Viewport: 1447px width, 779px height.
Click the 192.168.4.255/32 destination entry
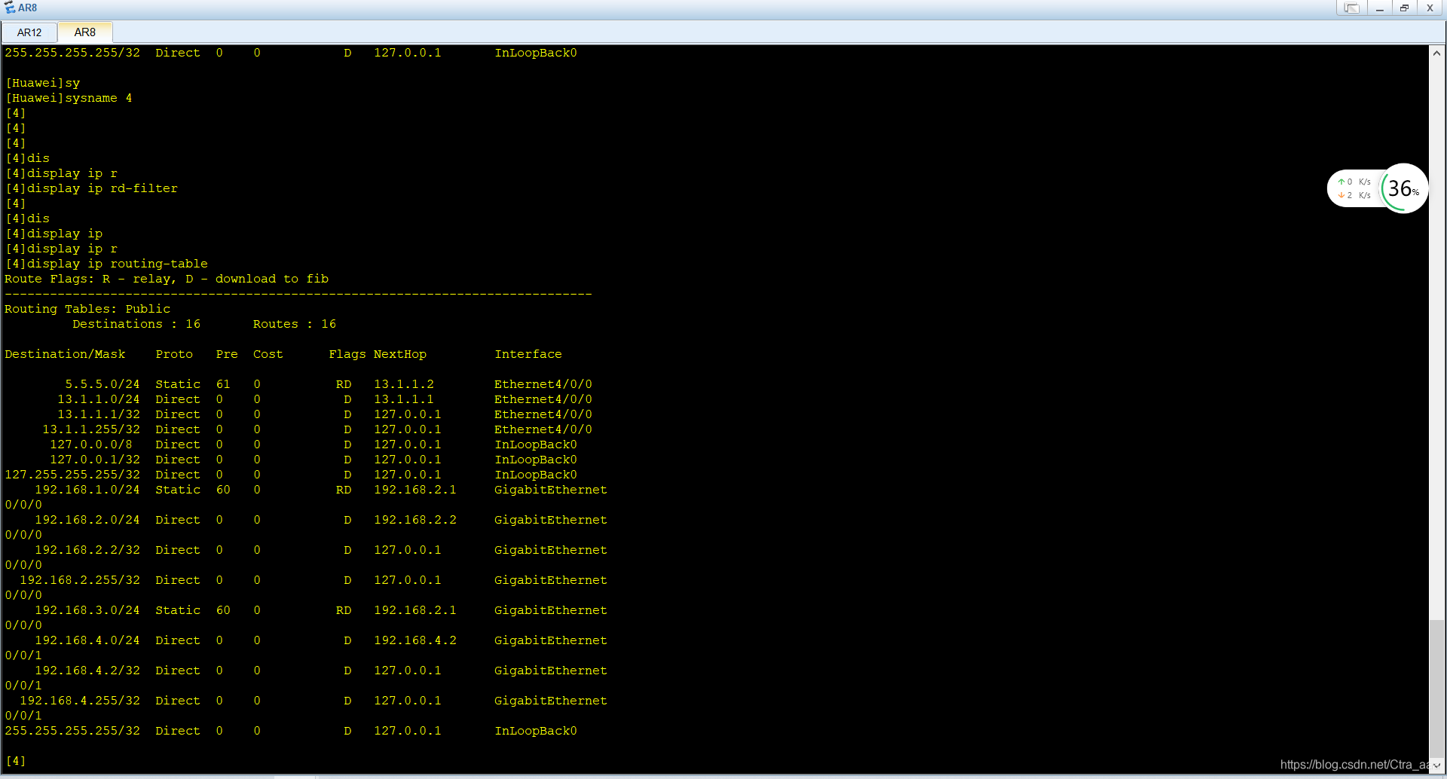click(x=80, y=701)
